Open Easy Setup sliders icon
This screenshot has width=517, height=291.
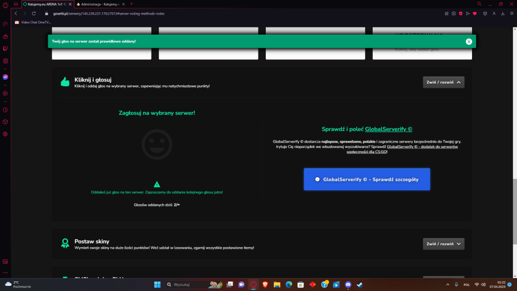click(512, 13)
